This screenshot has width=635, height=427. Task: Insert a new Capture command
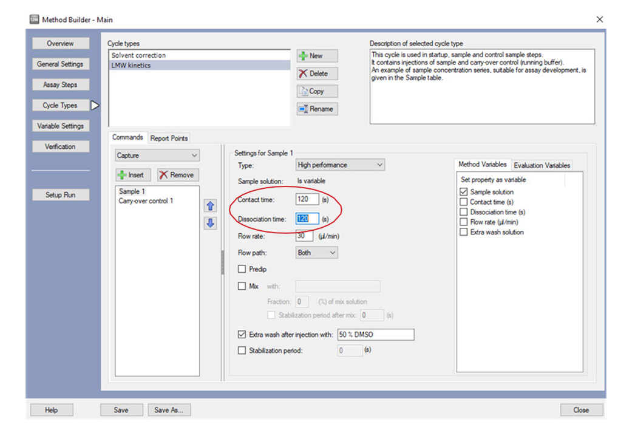coord(131,175)
